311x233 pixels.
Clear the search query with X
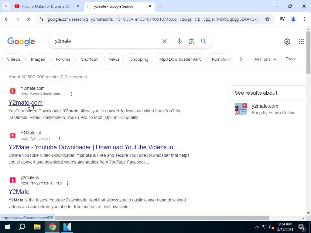(x=164, y=41)
